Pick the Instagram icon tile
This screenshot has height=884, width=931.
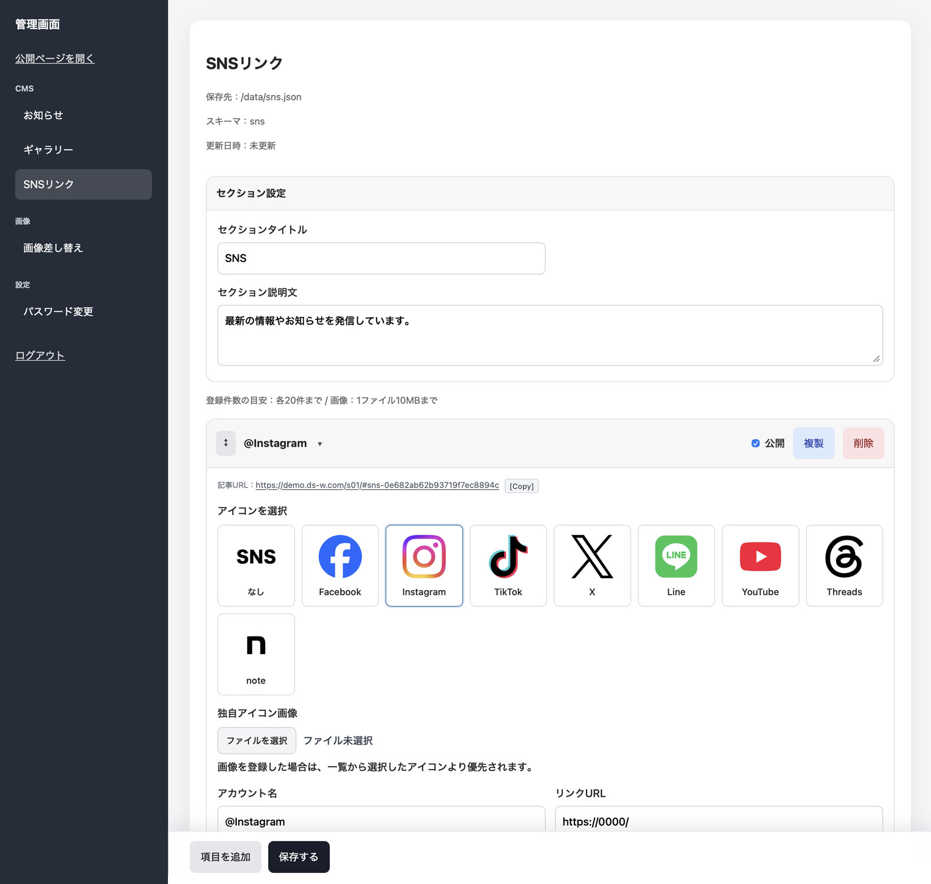(x=424, y=565)
